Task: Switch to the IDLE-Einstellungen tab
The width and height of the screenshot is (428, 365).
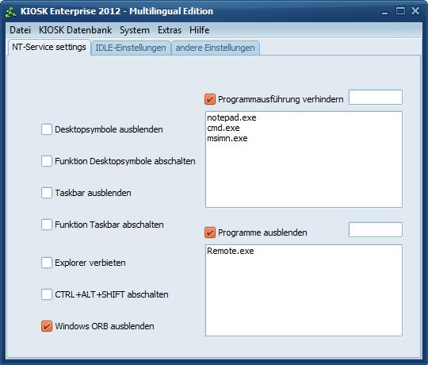Action: click(131, 48)
